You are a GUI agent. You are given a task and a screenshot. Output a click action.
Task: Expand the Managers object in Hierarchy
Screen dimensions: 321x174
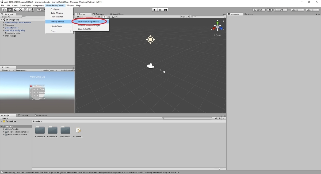tap(4, 25)
